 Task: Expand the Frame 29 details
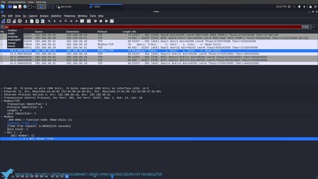tap(2, 89)
